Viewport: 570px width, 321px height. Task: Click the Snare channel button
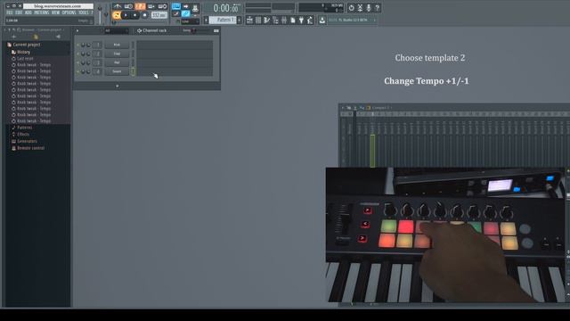tap(117, 71)
